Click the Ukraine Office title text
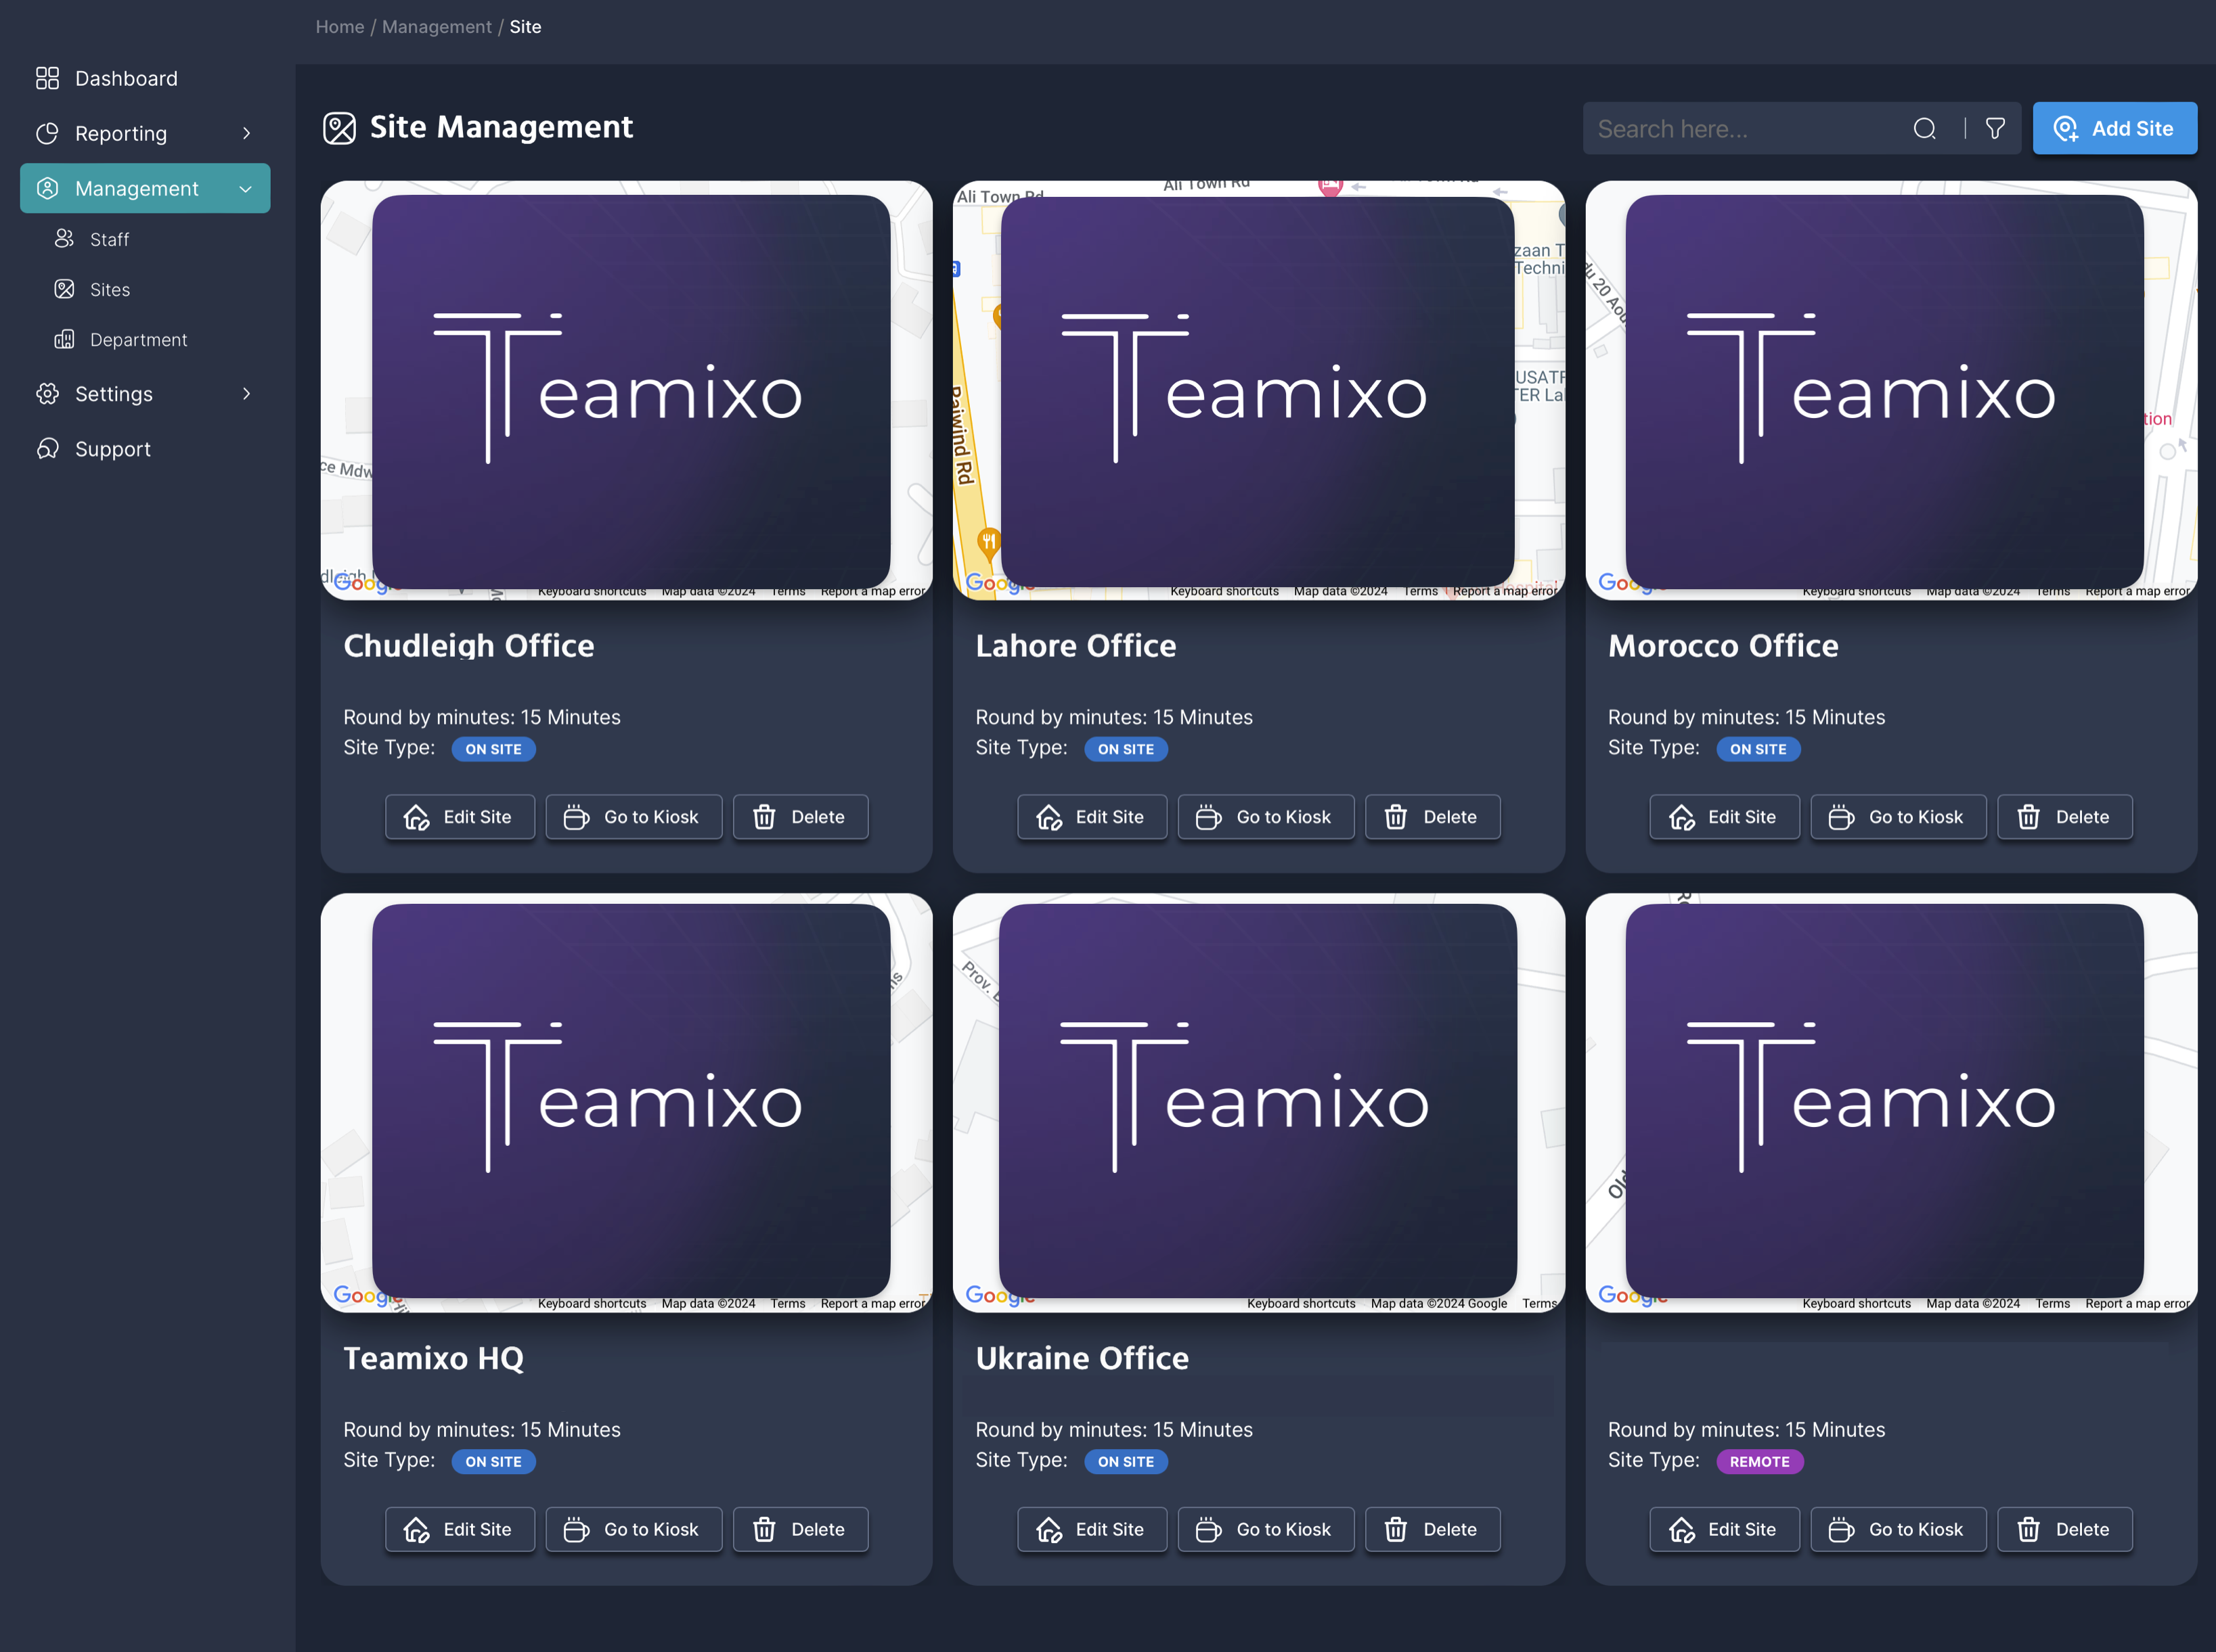2216x1652 pixels. 1082,1358
